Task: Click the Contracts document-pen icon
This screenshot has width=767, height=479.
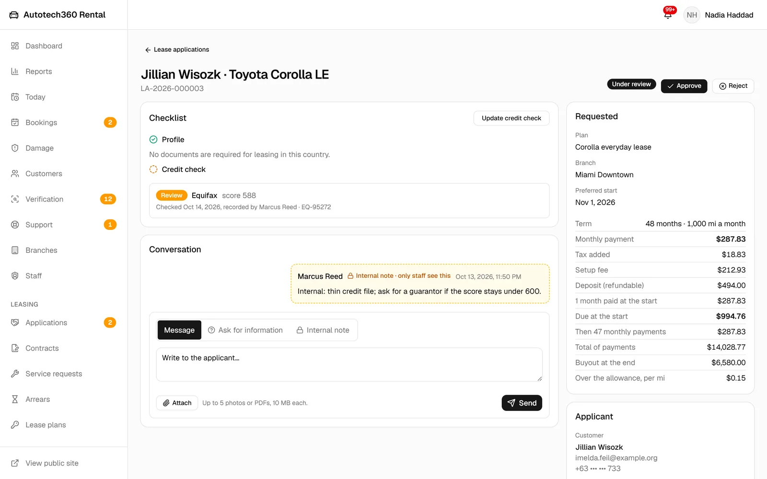Action: pos(15,348)
